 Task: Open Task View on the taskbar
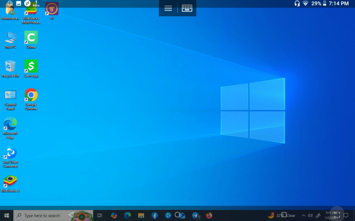click(100, 215)
